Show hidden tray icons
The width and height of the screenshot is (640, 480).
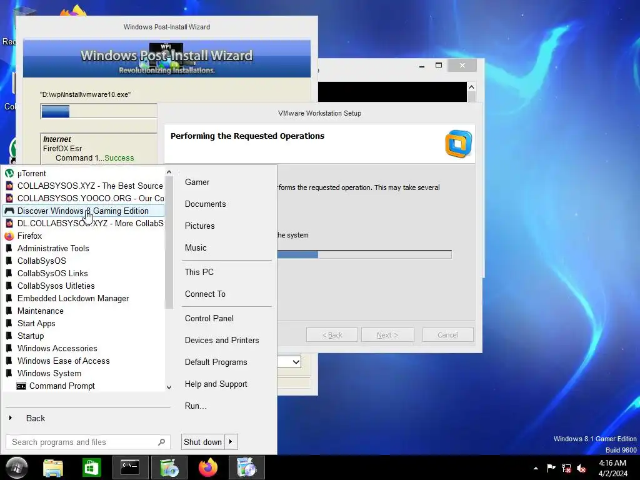(536, 468)
